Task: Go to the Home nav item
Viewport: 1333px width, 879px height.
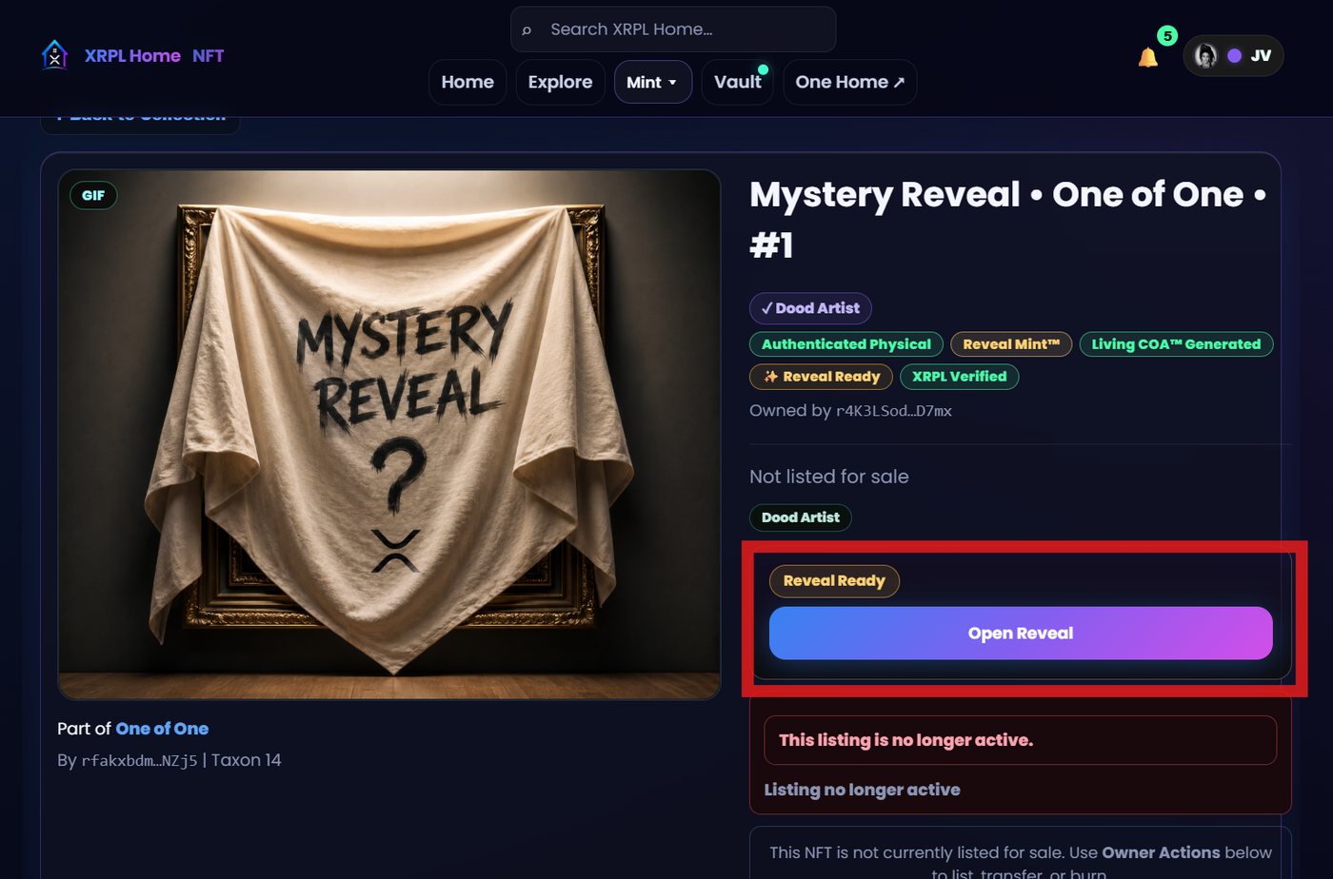Action: (x=468, y=82)
